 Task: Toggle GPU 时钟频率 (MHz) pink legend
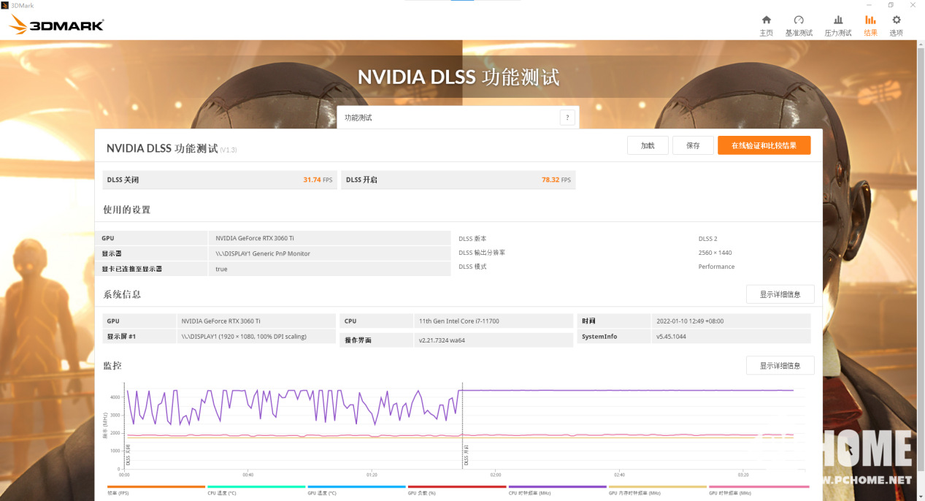tap(758, 490)
